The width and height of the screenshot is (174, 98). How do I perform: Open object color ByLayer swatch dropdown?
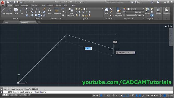135,9
